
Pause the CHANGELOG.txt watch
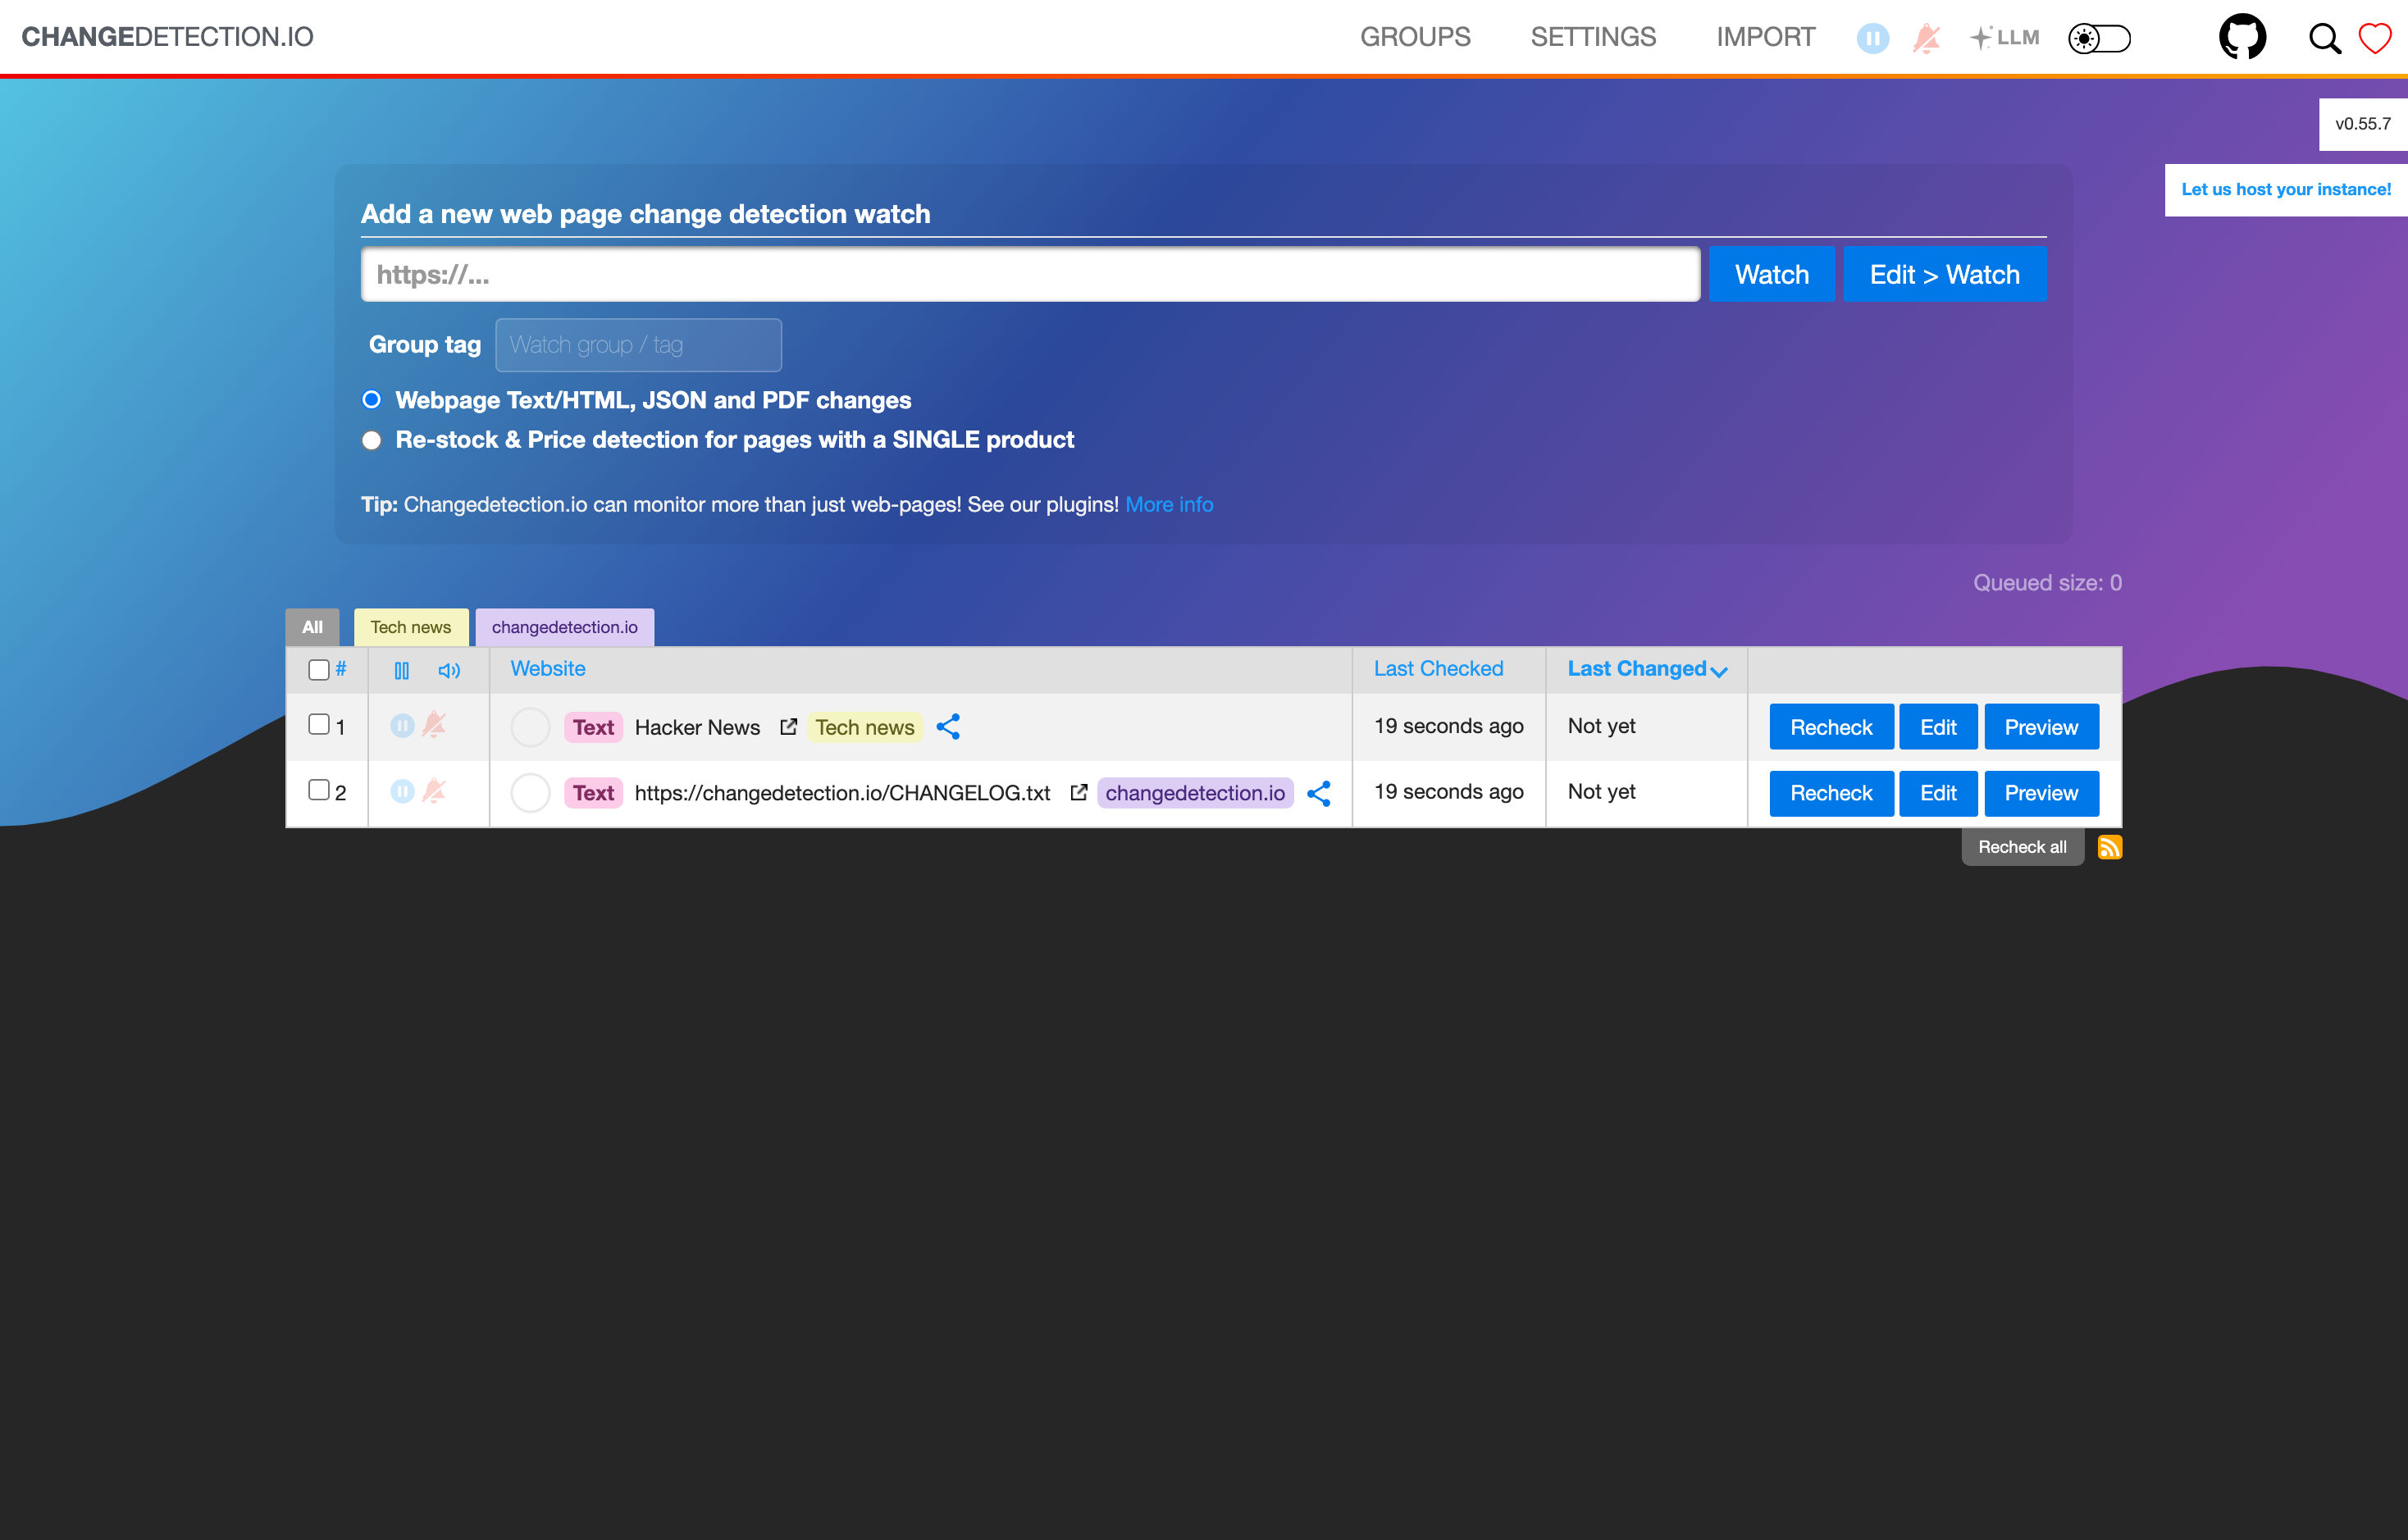pos(402,791)
